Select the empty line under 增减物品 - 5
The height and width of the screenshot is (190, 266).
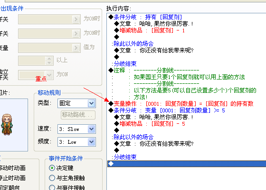pyautogui.click(x=117, y=130)
